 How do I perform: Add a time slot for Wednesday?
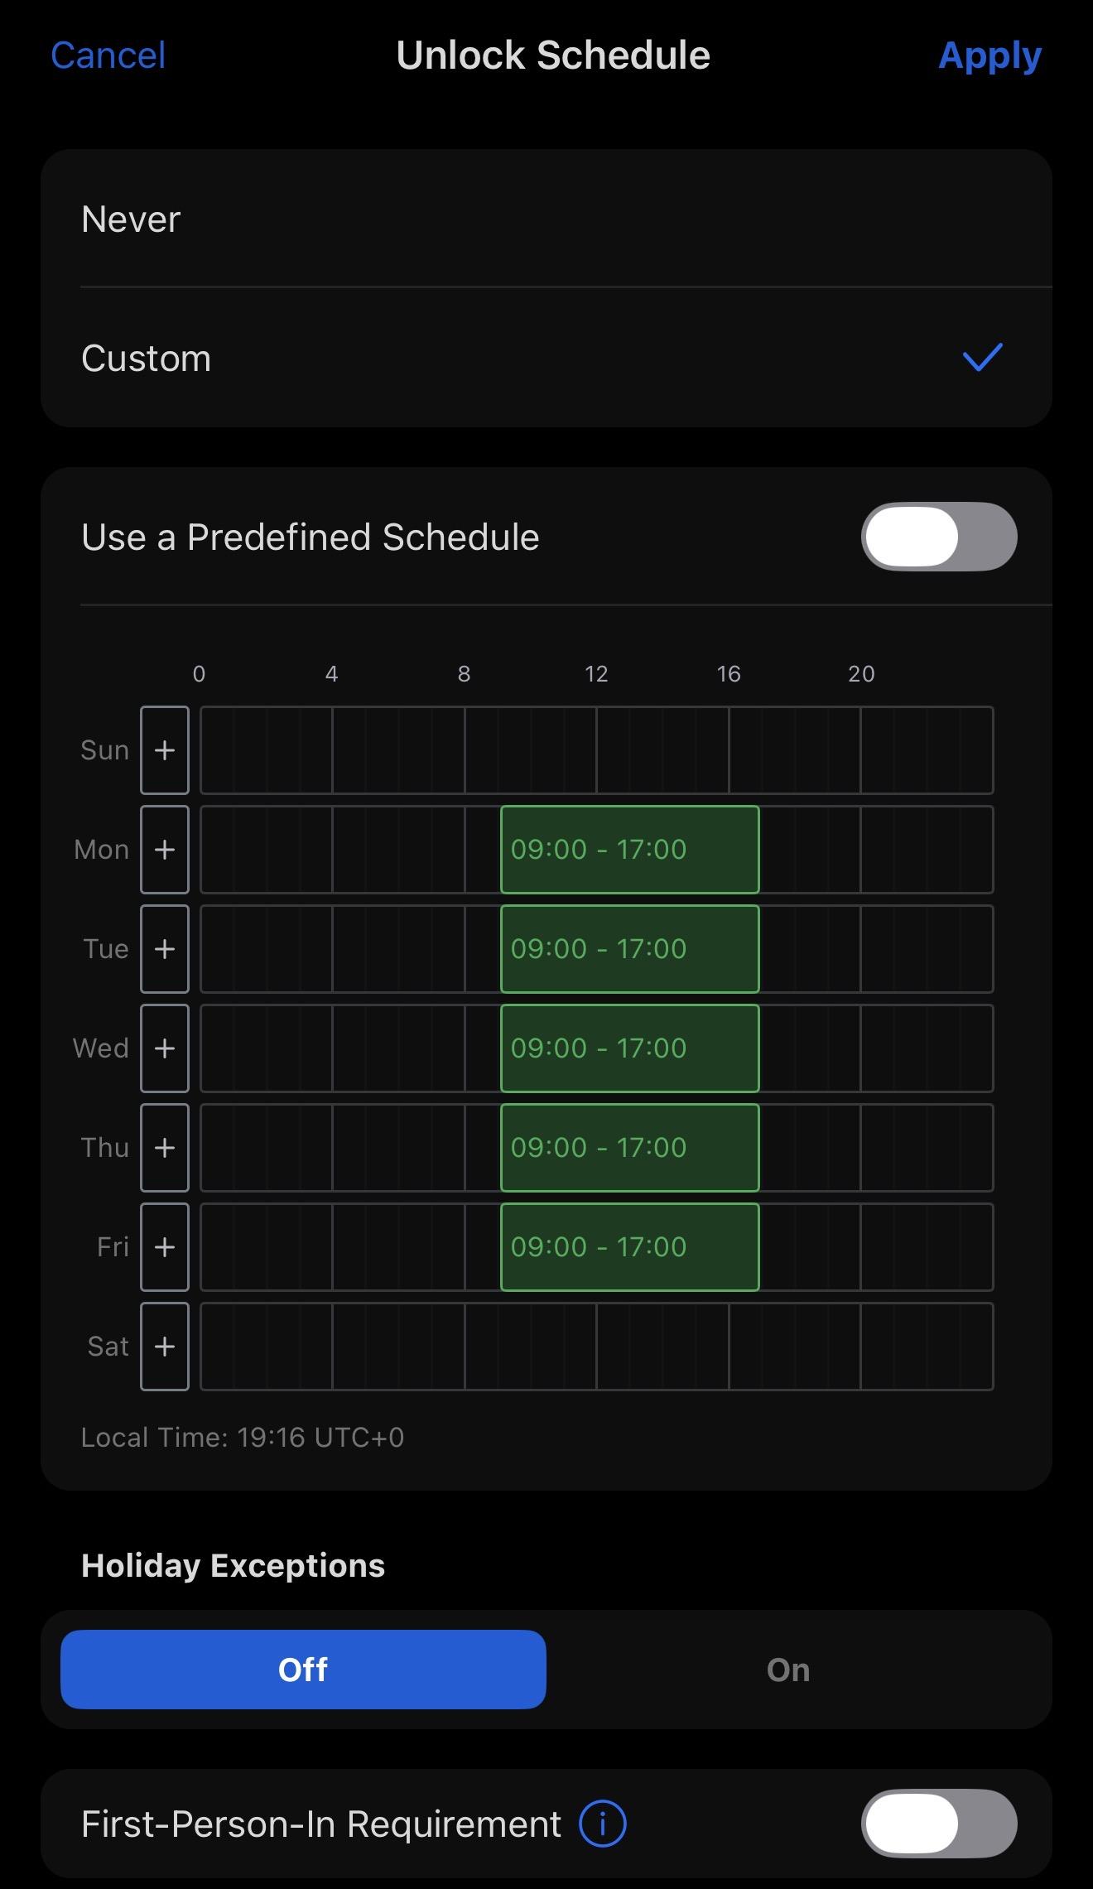point(164,1048)
